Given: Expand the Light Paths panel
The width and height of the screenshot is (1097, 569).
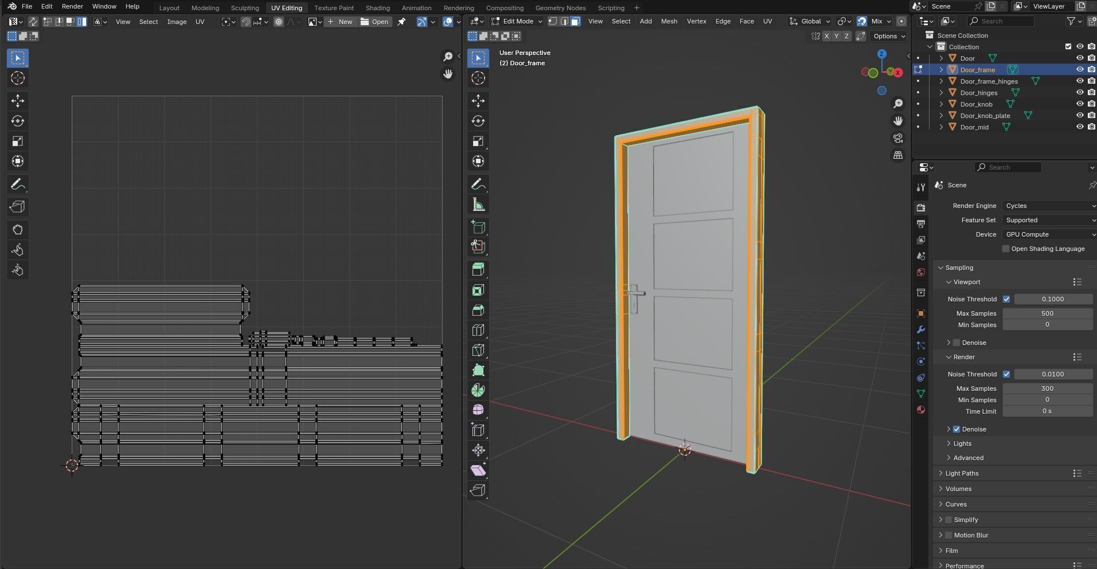Looking at the screenshot, I should click(x=962, y=473).
